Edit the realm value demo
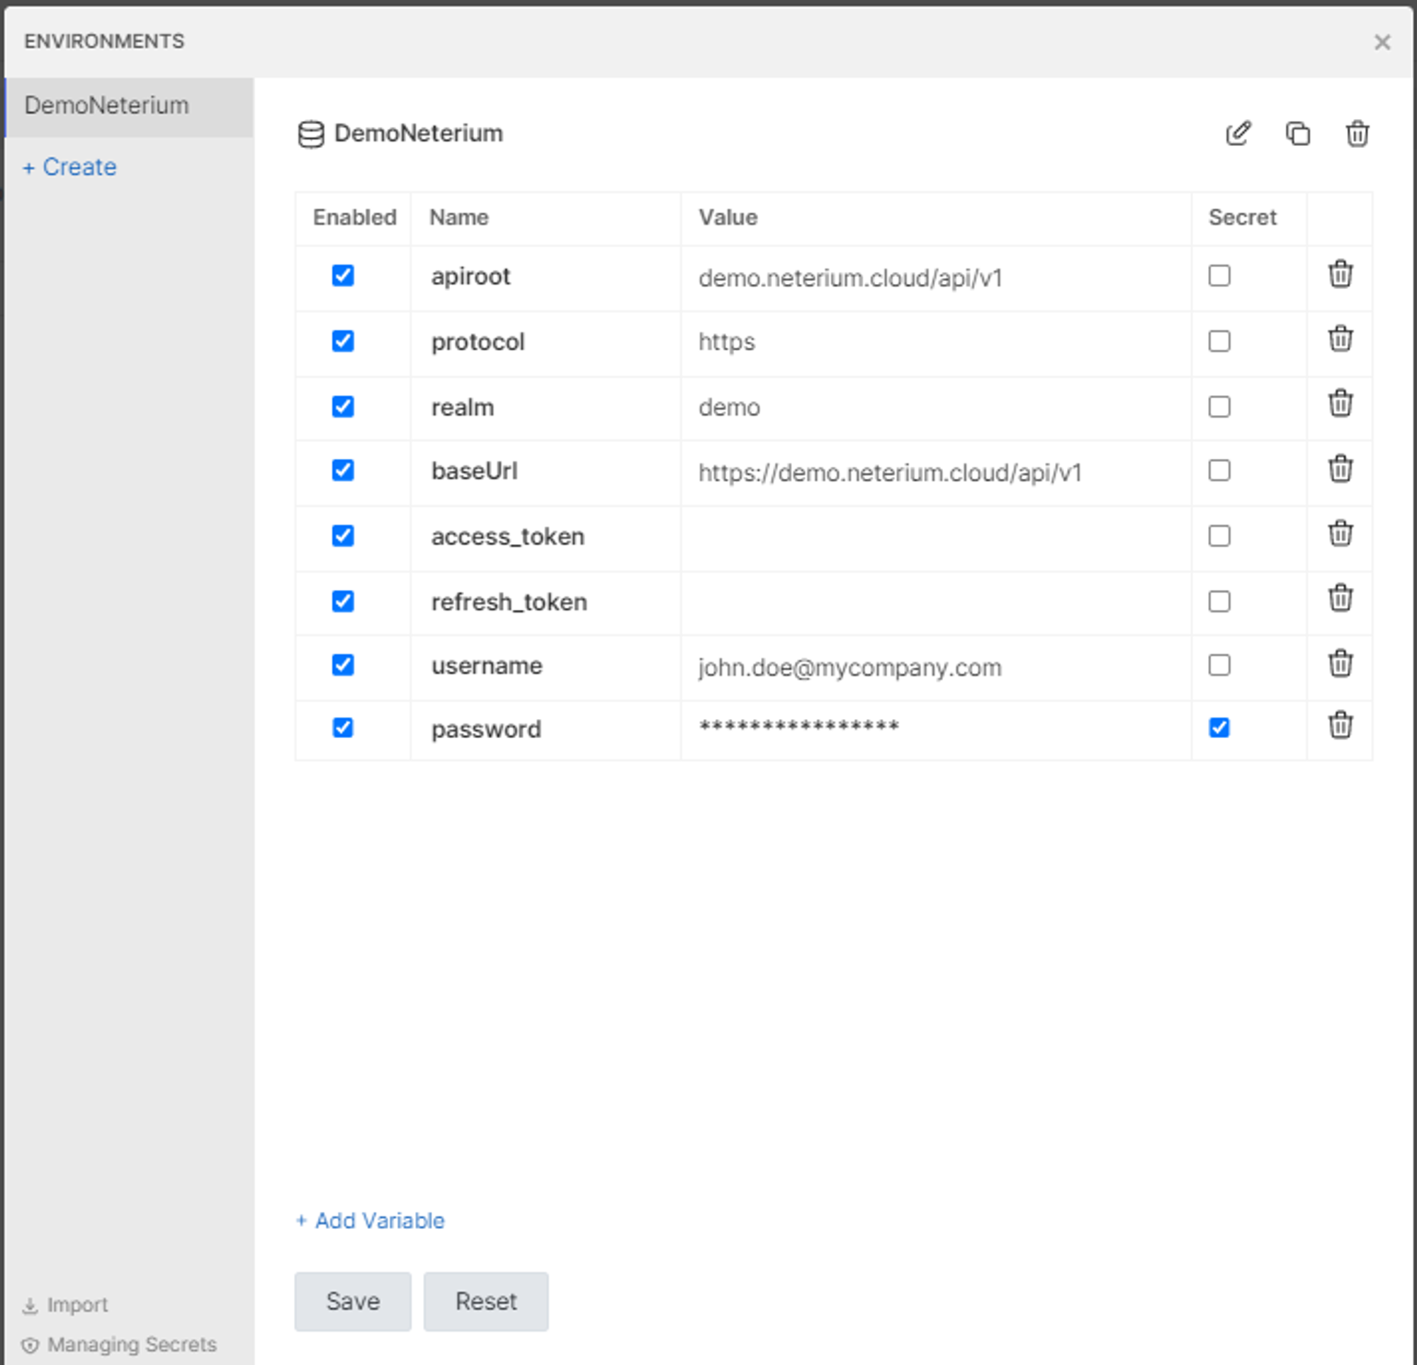The width and height of the screenshot is (1417, 1365). coord(935,408)
